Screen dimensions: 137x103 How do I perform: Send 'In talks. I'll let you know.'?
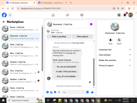(66, 71)
